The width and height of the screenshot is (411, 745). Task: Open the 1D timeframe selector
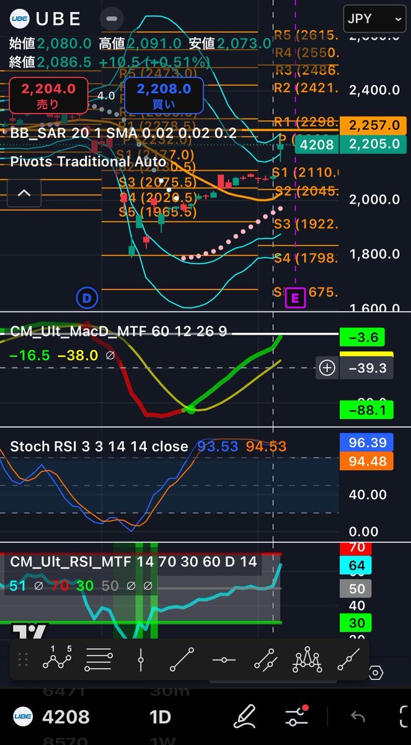pos(160,717)
